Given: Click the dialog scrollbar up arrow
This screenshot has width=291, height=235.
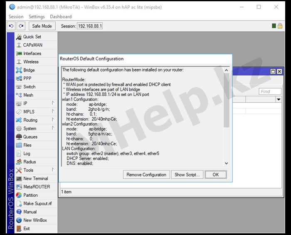Looking at the screenshot, I should [x=227, y=70].
